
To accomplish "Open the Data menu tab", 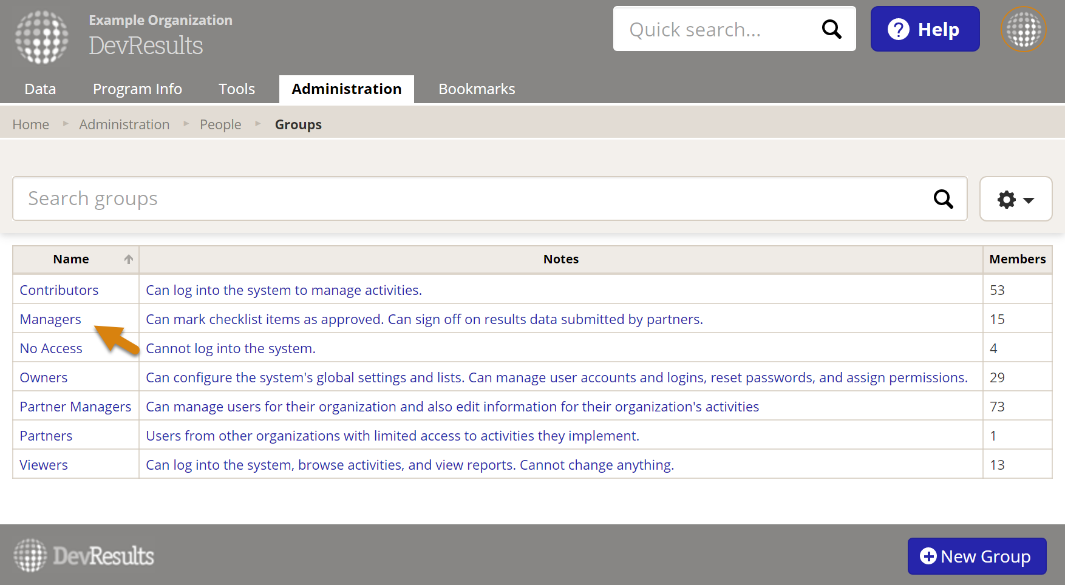I will (x=40, y=89).
